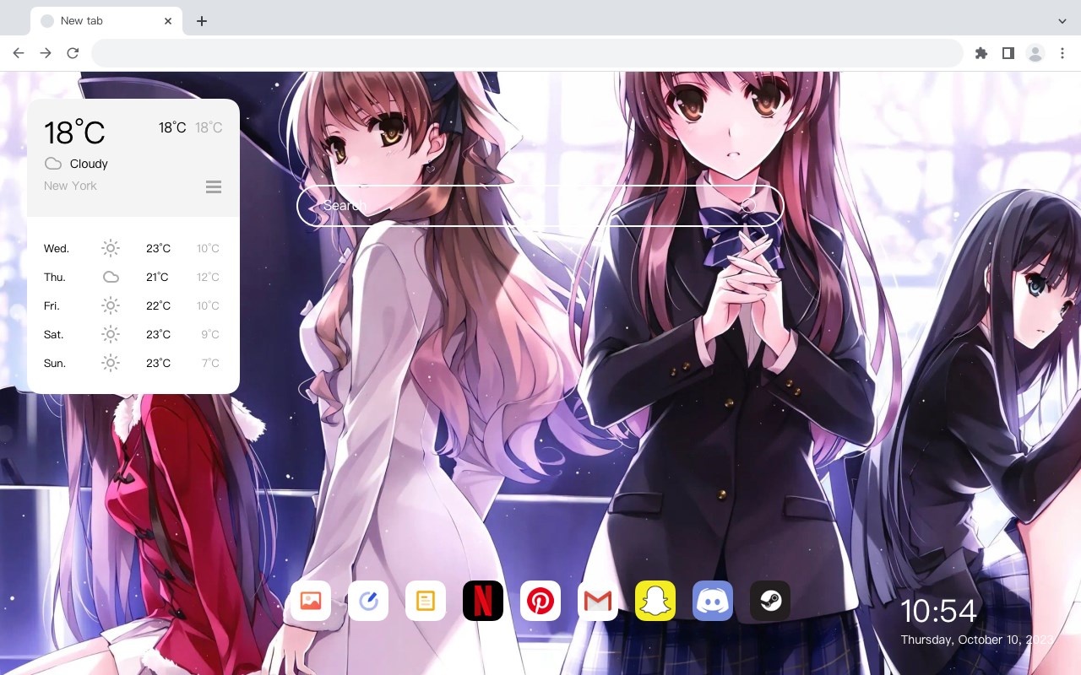Open Chrome's three-dot menu
Image resolution: width=1081 pixels, height=675 pixels.
click(x=1062, y=53)
